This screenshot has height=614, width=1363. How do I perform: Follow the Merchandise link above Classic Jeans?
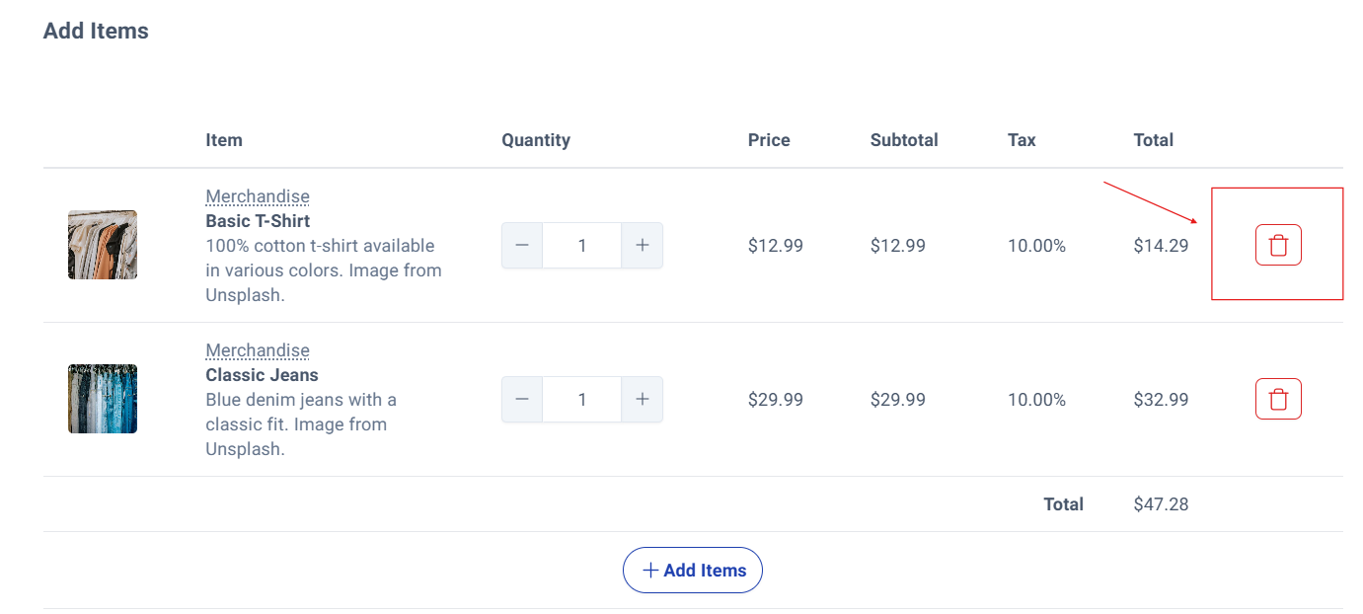258,350
